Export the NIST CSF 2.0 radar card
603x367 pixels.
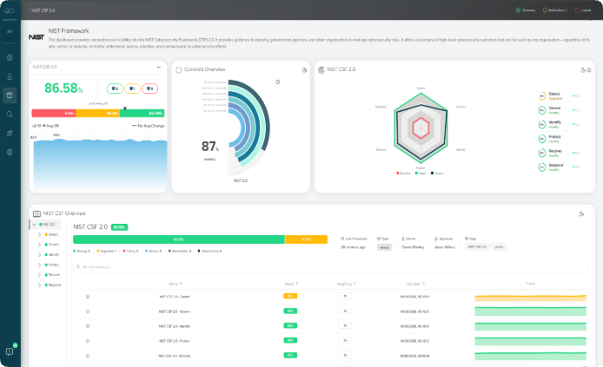(x=583, y=70)
